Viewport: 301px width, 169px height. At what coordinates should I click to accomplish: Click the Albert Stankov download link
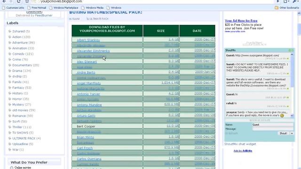[88, 40]
